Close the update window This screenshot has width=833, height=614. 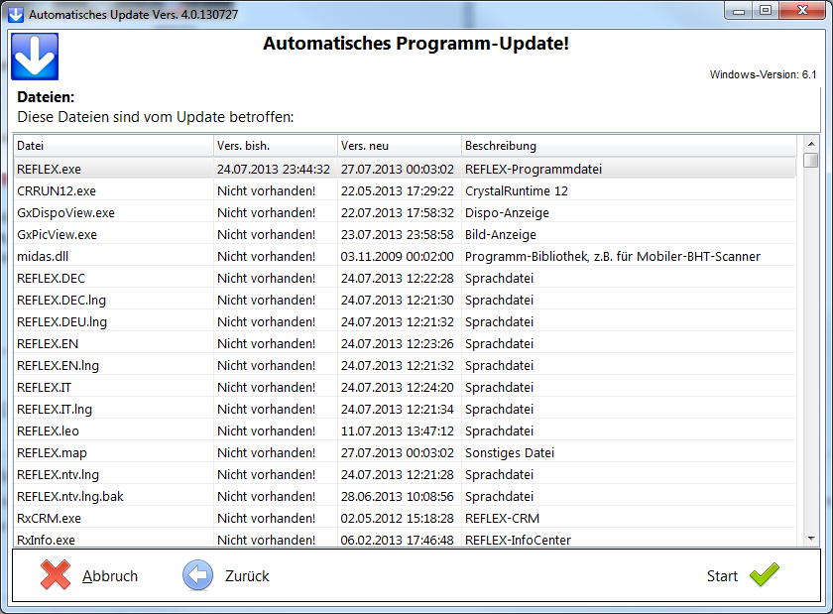pyautogui.click(x=802, y=11)
